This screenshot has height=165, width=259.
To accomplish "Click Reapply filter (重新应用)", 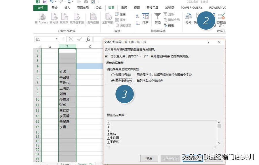I will [x=172, y=20].
